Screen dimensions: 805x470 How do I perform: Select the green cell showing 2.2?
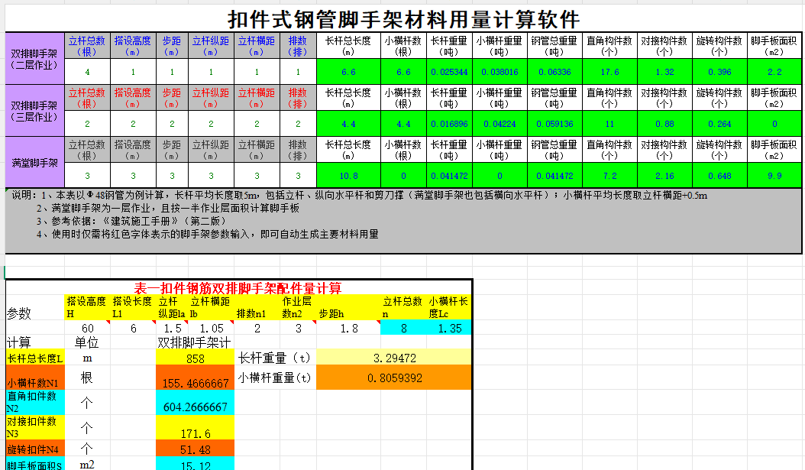(x=774, y=71)
